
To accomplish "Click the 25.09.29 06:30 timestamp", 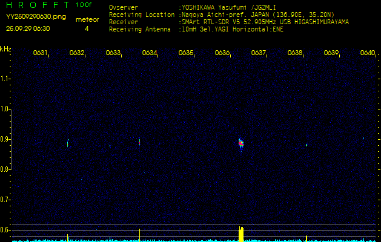I will [28, 28].
